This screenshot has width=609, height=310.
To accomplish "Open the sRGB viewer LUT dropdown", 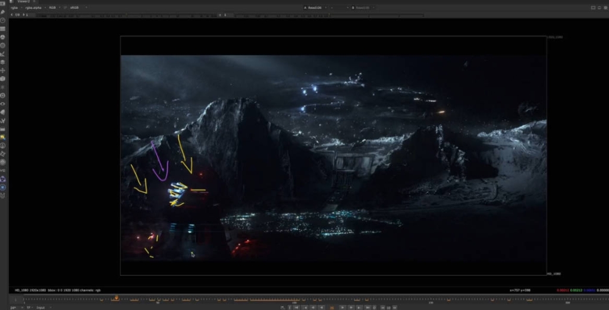I will tap(78, 7).
